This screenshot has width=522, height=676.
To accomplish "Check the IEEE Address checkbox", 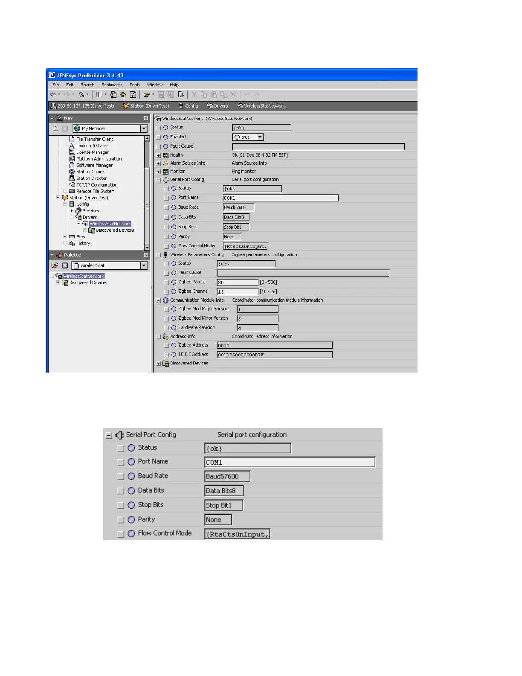I will tap(167, 355).
